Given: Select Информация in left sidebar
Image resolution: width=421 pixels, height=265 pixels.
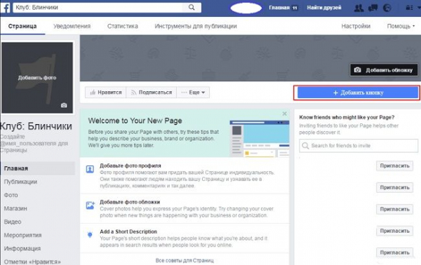Looking at the screenshot, I should coord(22,249).
